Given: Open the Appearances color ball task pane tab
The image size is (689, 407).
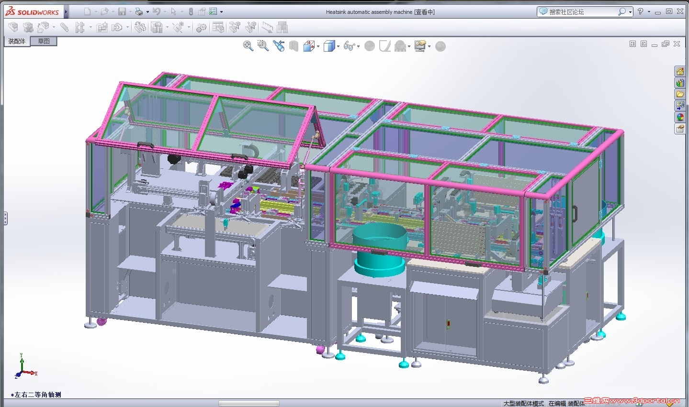Looking at the screenshot, I should (680, 117).
